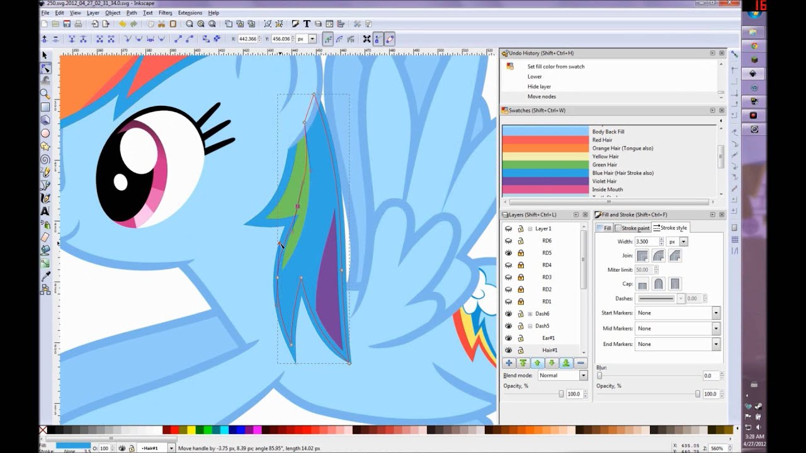Select the Dropper color picker tool

coord(45,277)
